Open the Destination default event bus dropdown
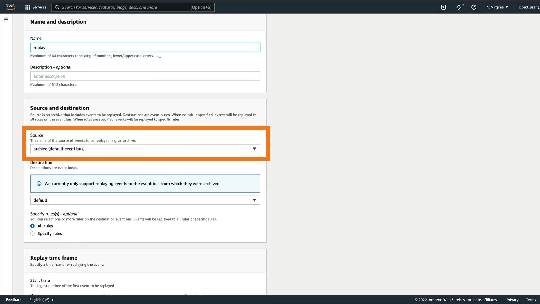Image resolution: width=540 pixels, height=304 pixels. coord(145,200)
